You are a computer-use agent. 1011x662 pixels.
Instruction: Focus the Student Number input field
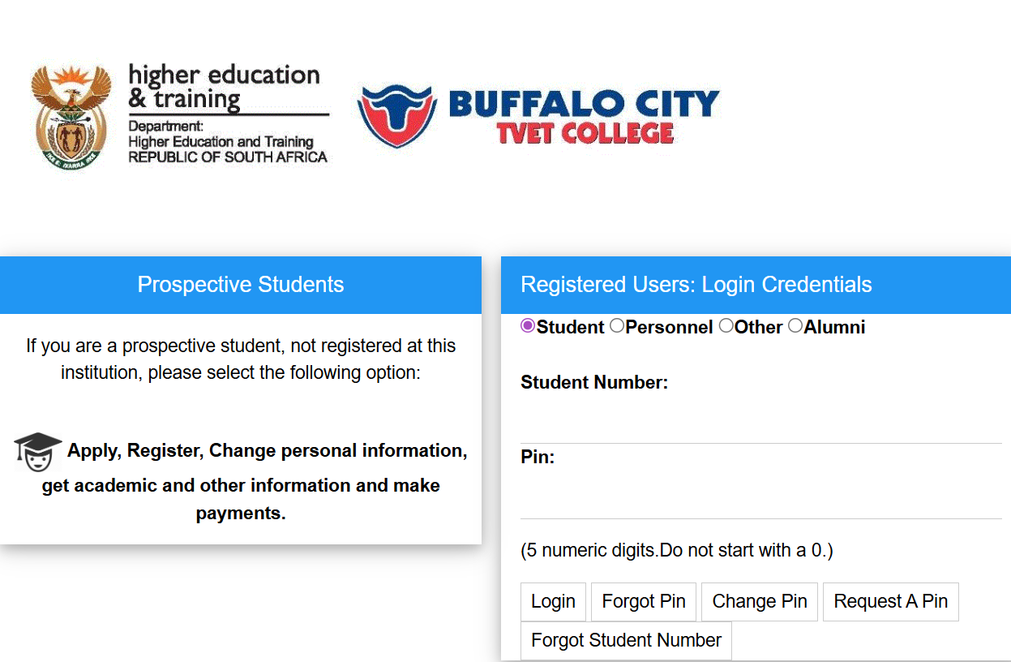[761, 420]
